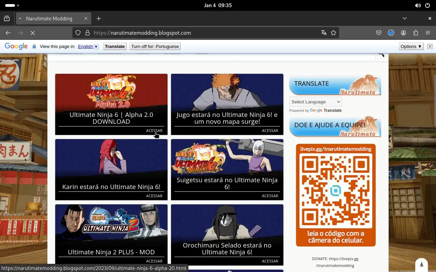The image size is (436, 272).
Task: Open the Firefox hamburger menu
Action: 428,33
